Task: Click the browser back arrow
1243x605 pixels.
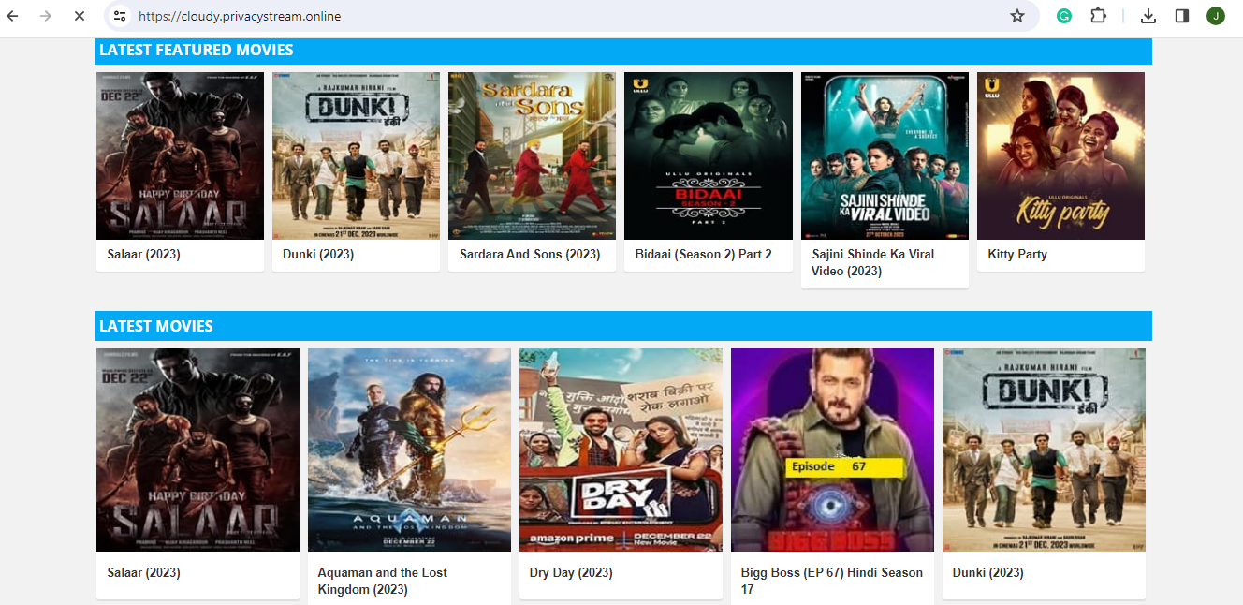Action: pyautogui.click(x=13, y=16)
